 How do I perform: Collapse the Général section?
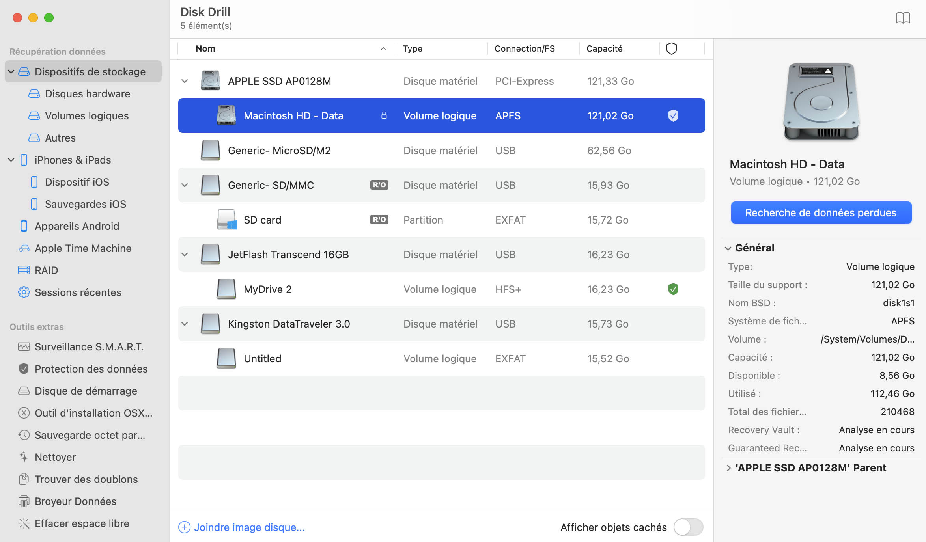[x=728, y=248]
